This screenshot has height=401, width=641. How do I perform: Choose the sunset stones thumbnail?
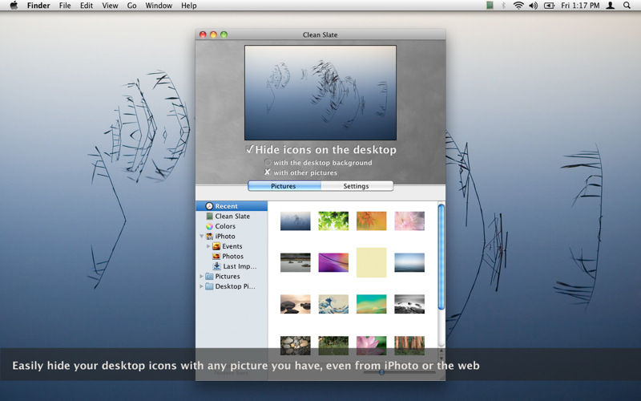[x=295, y=304]
